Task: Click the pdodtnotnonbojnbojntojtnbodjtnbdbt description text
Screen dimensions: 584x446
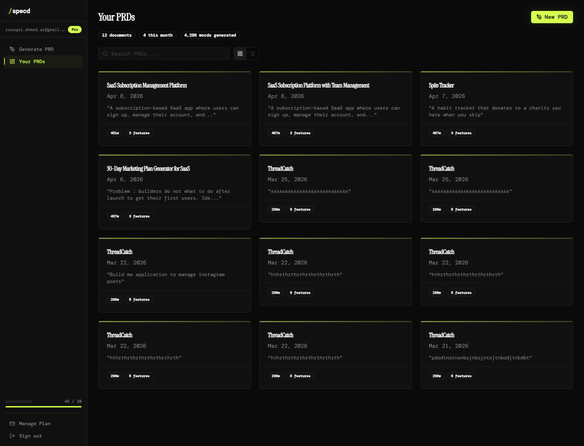Action: 481,358
